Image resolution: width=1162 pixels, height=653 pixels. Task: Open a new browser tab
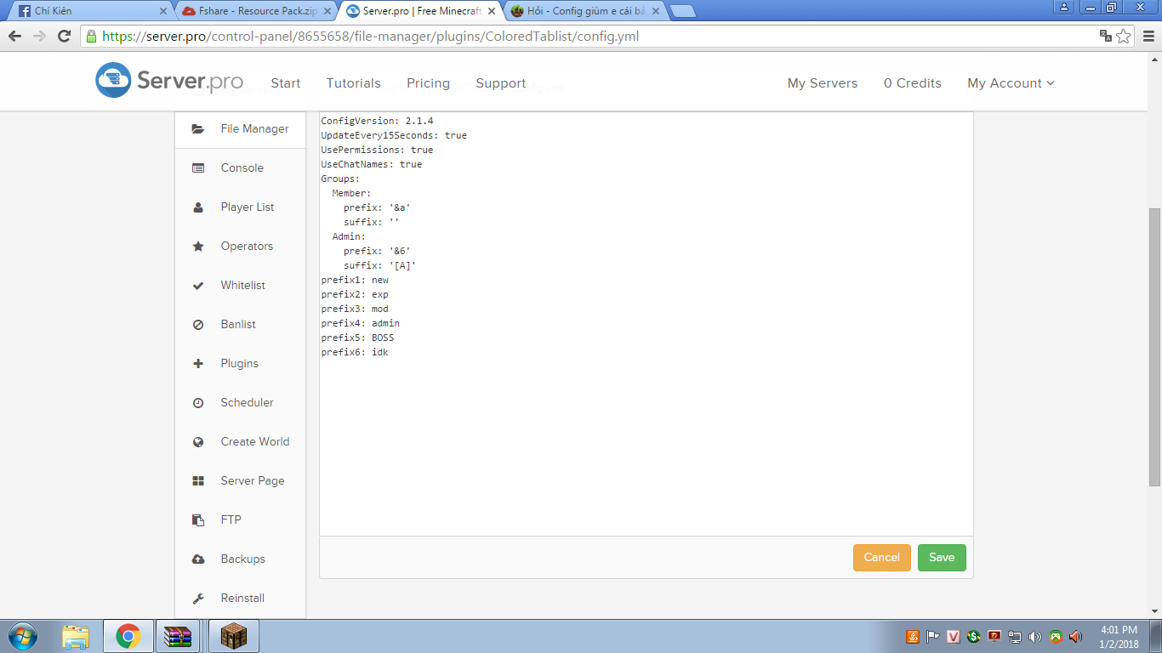683,11
